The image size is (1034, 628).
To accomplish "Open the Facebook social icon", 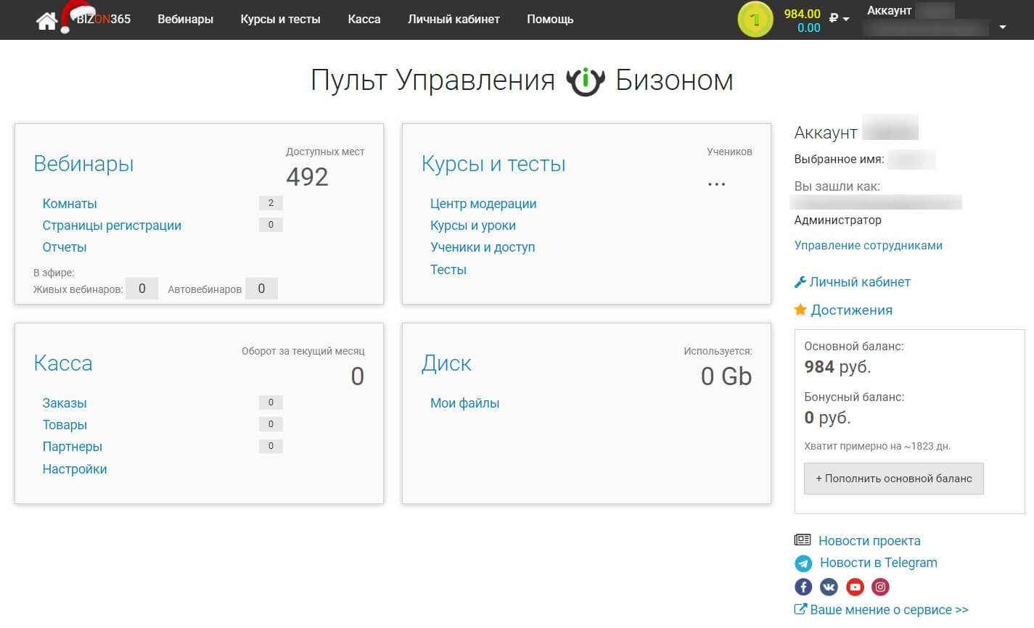I will (x=803, y=587).
